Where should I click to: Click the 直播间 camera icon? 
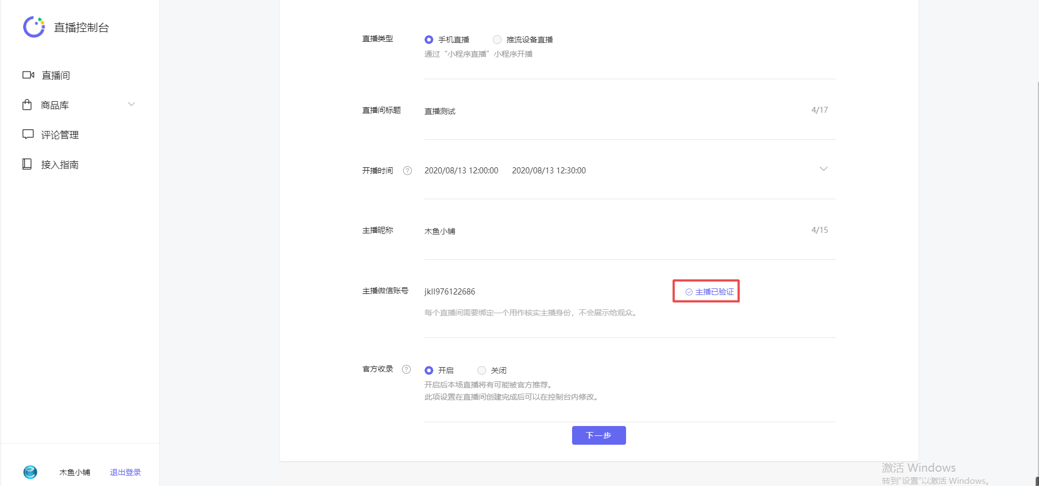[x=28, y=75]
